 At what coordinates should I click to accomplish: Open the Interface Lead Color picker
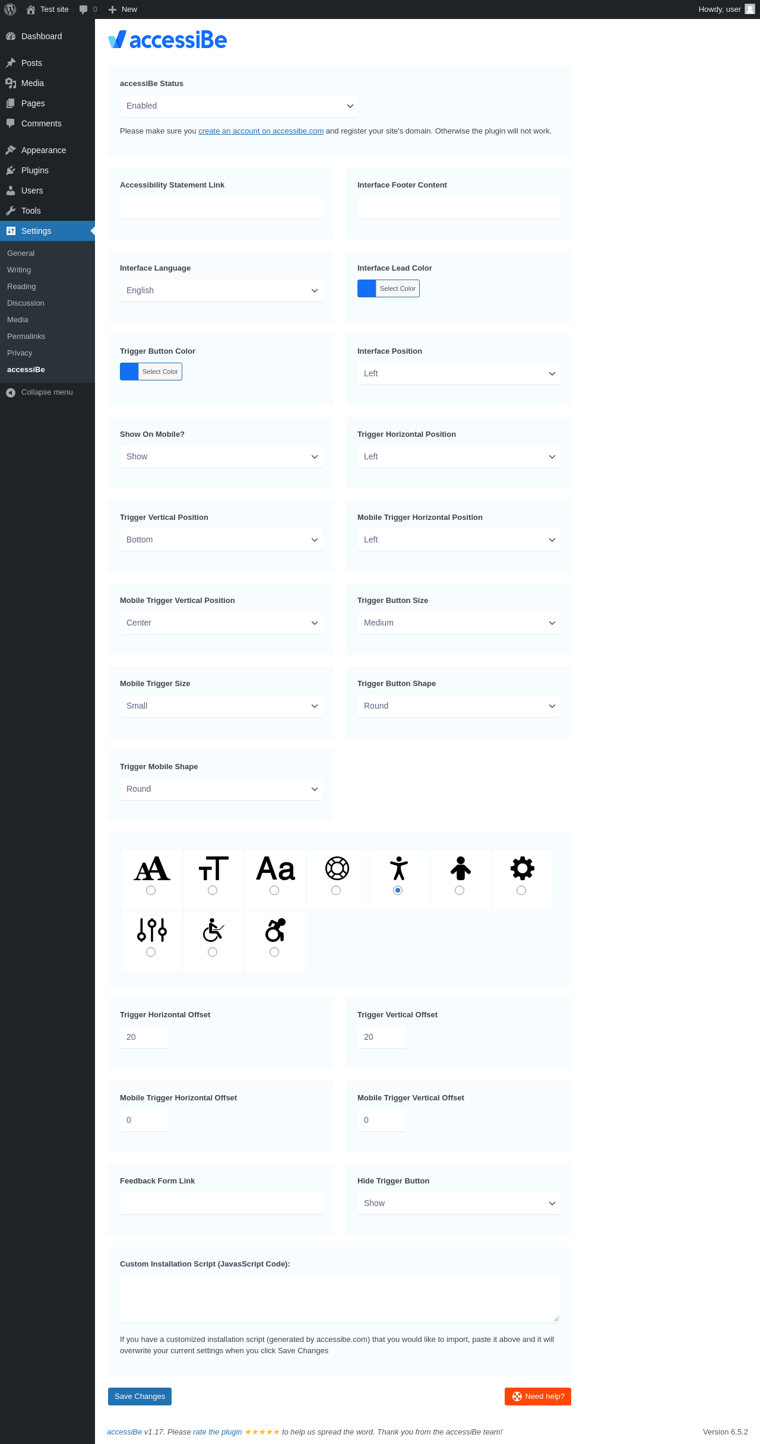click(x=388, y=288)
